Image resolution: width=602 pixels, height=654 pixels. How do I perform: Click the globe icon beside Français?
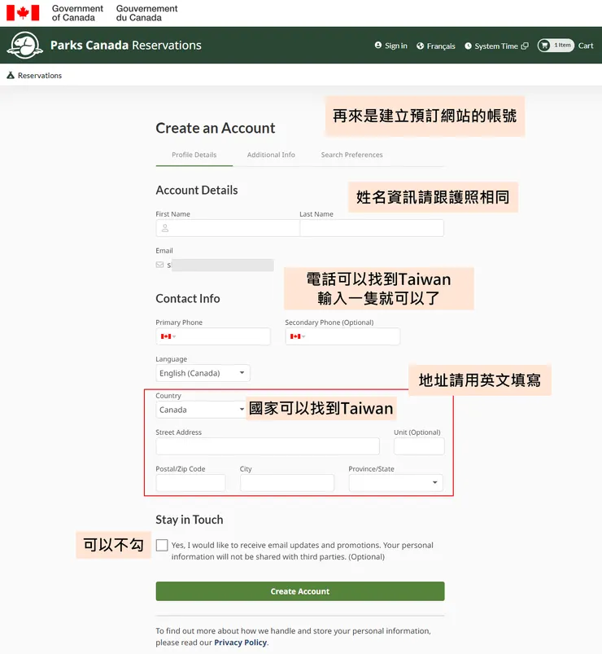[421, 46]
